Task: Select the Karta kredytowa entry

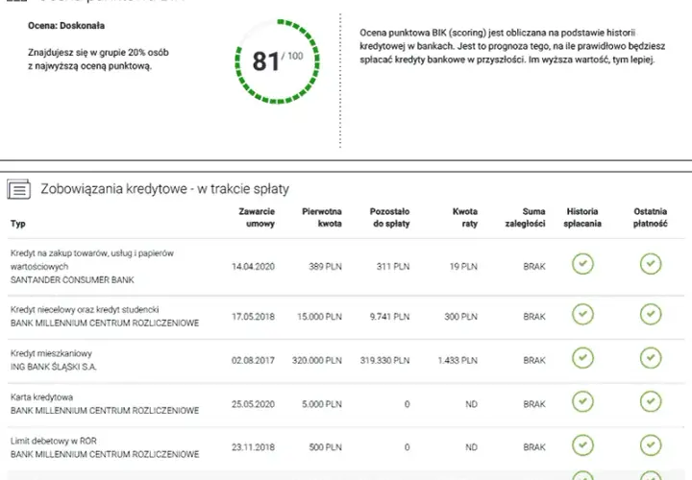Action: (42, 397)
